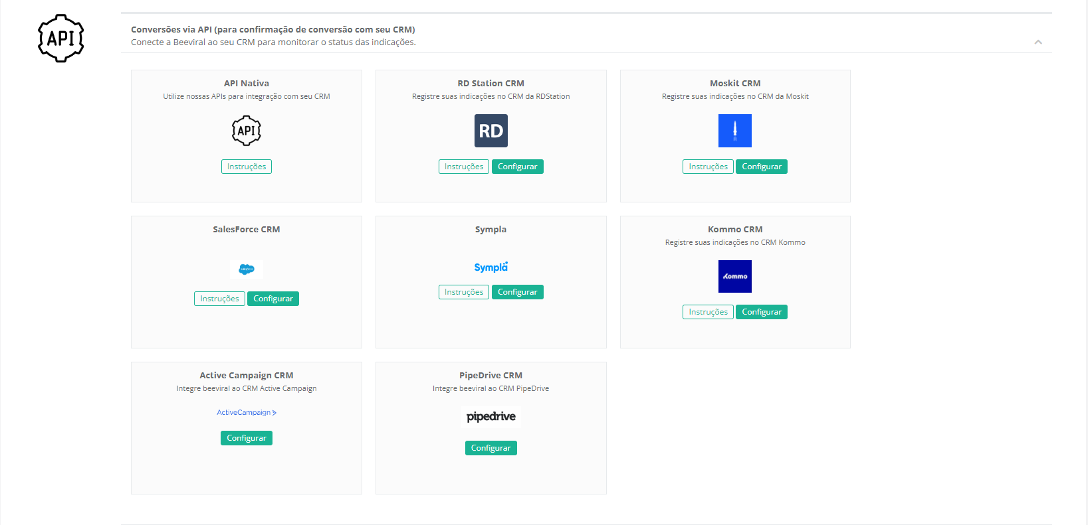1088x525 pixels.
Task: Click the ActiveCampaign logo
Action: point(247,412)
